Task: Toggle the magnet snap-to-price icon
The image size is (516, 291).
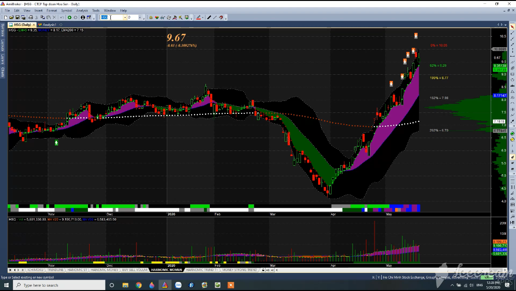Action: click(x=221, y=18)
